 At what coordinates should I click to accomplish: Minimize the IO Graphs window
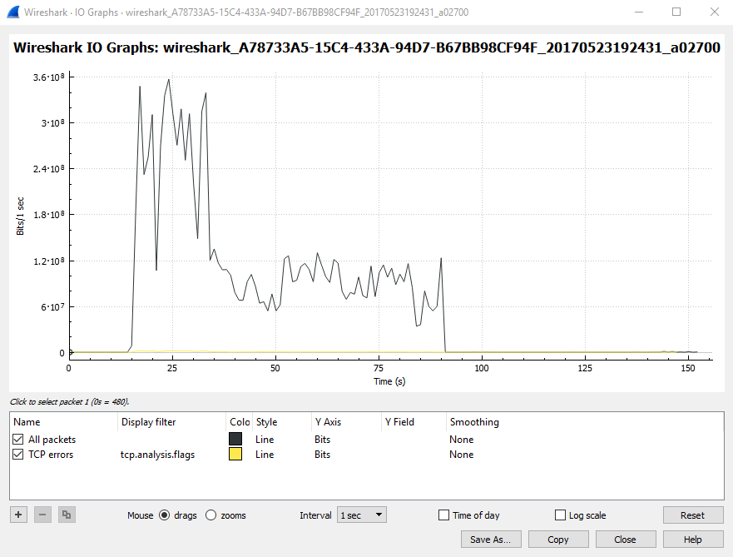639,12
